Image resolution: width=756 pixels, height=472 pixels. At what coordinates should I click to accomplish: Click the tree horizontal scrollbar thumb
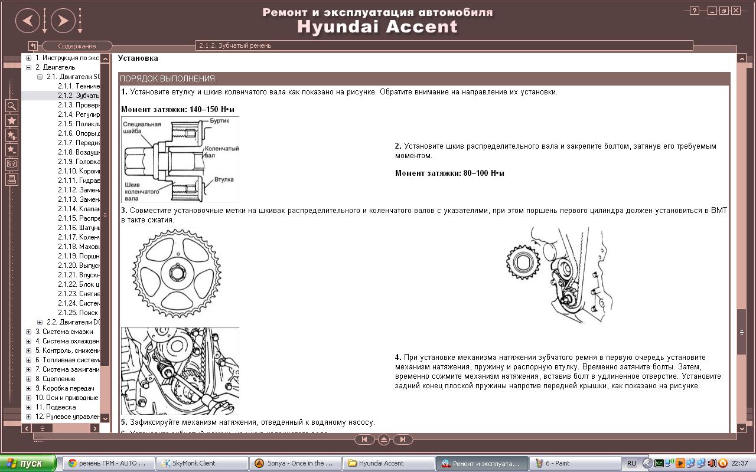tap(42, 428)
